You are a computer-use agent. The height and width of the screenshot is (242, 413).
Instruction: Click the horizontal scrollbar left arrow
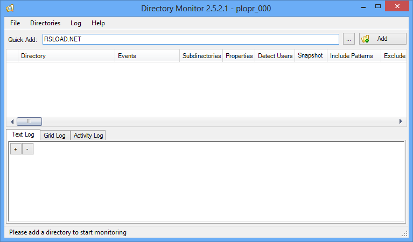[x=12, y=122]
